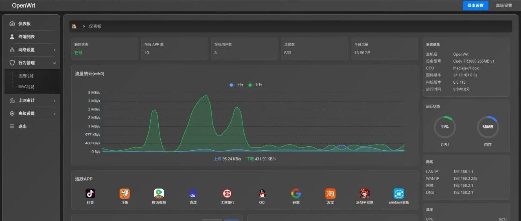Open the 腾讯视频 app icon

click(159, 193)
